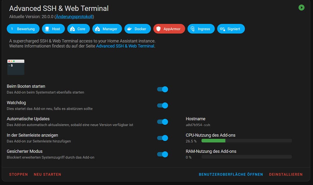Click Benutzeroberfläche öffnen

231,175
